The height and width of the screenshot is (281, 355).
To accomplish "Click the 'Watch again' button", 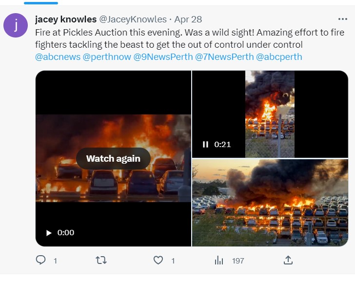I will tap(113, 158).
